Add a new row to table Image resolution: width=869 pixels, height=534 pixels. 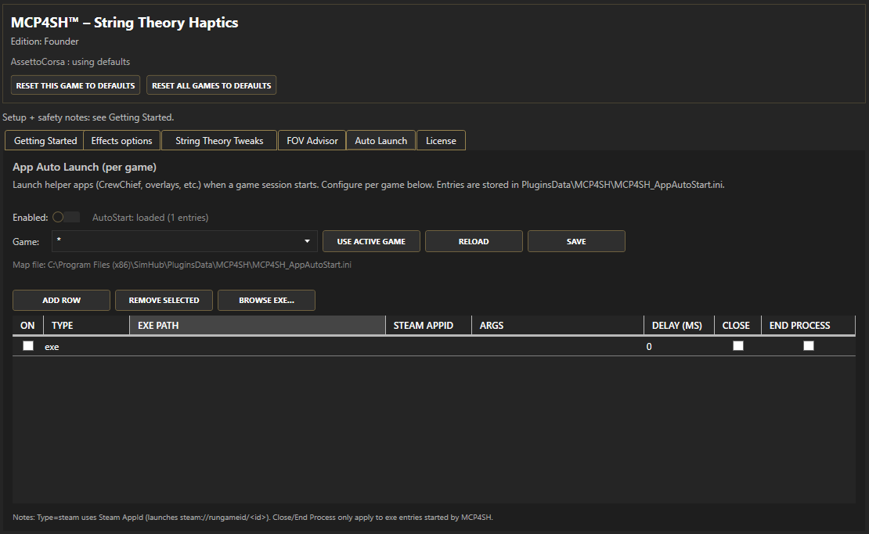(62, 300)
